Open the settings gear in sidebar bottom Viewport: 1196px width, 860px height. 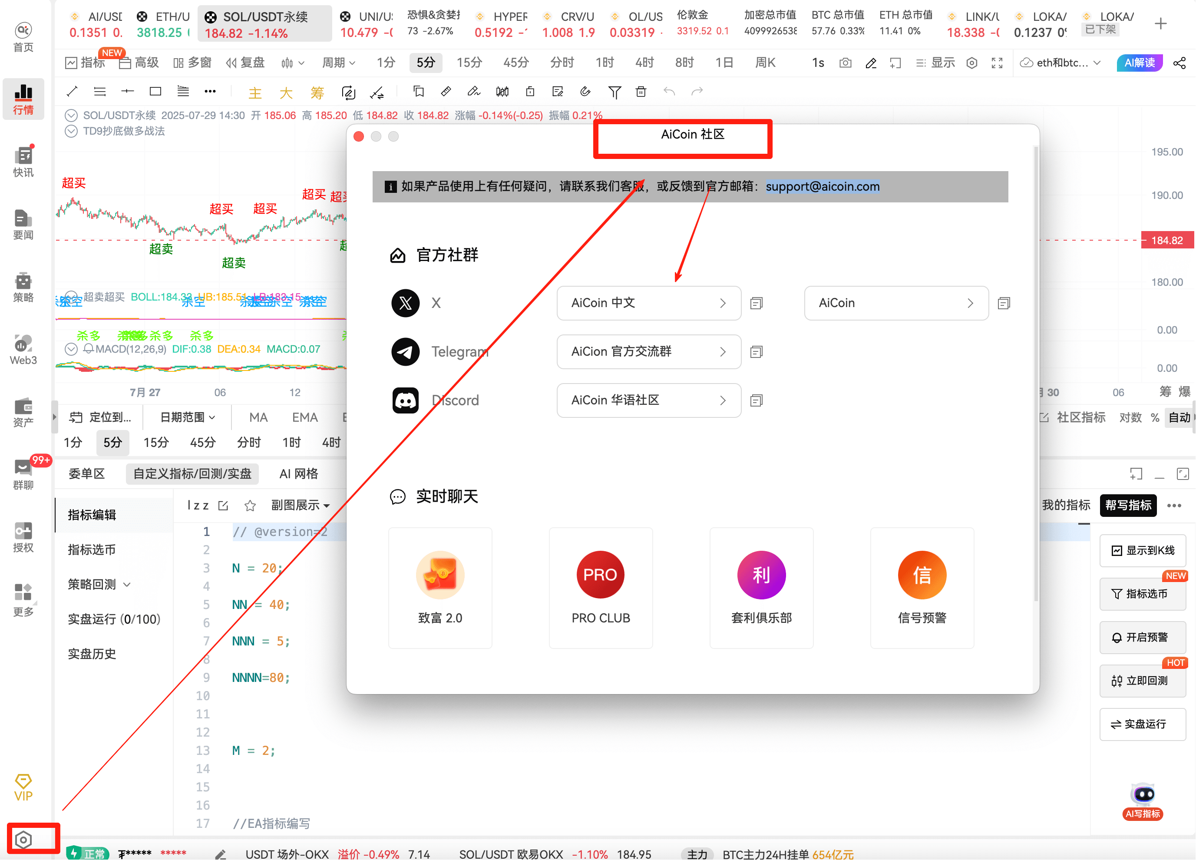(x=23, y=840)
